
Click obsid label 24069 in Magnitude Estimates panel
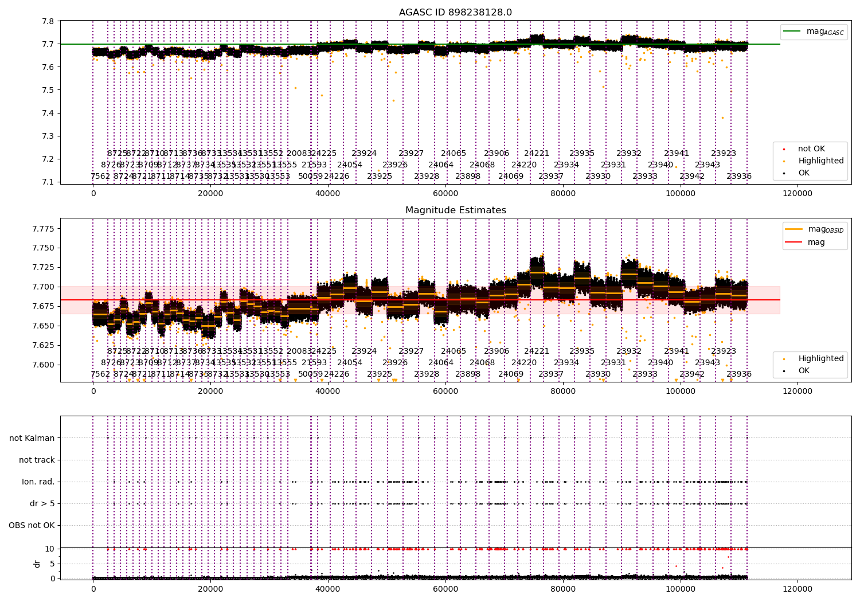click(511, 374)
